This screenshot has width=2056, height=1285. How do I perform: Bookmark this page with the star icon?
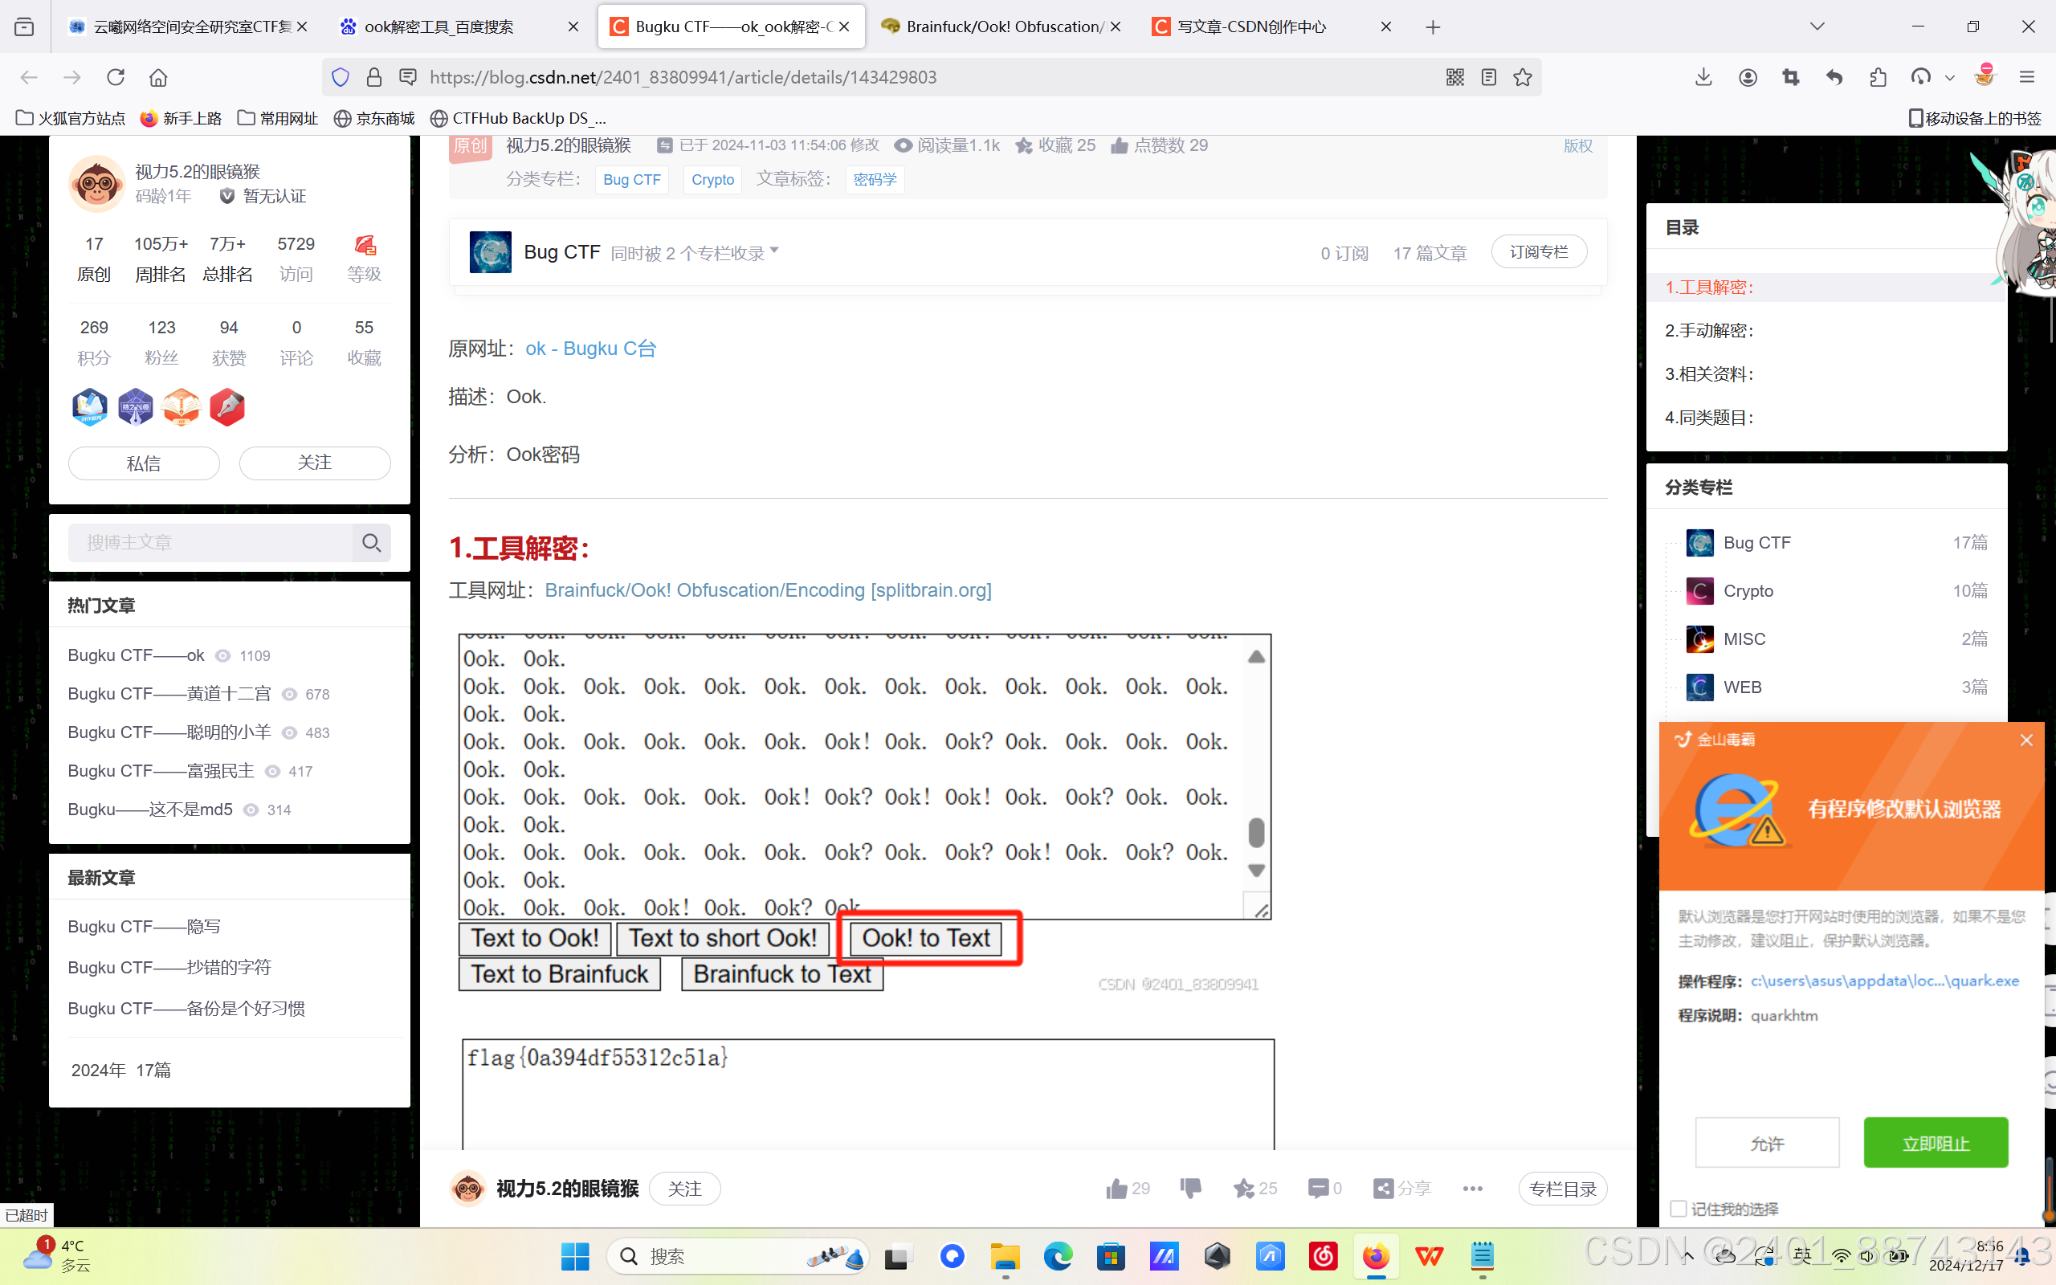(1523, 77)
